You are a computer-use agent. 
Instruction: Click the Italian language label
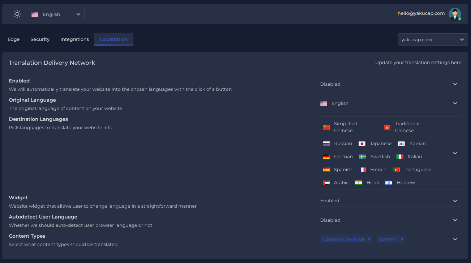(415, 157)
